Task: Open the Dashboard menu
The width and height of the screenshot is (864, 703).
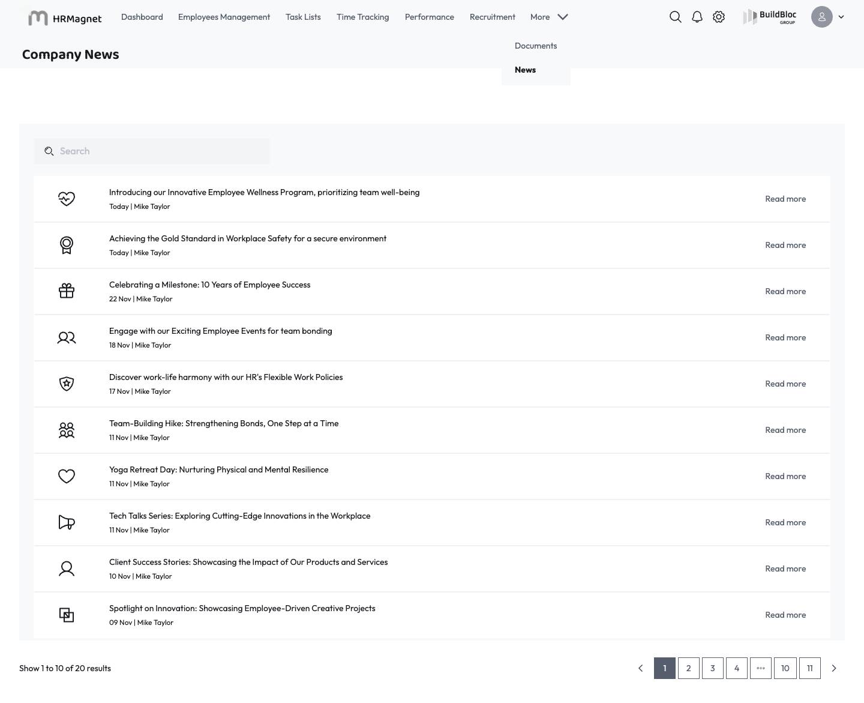Action: [x=142, y=17]
